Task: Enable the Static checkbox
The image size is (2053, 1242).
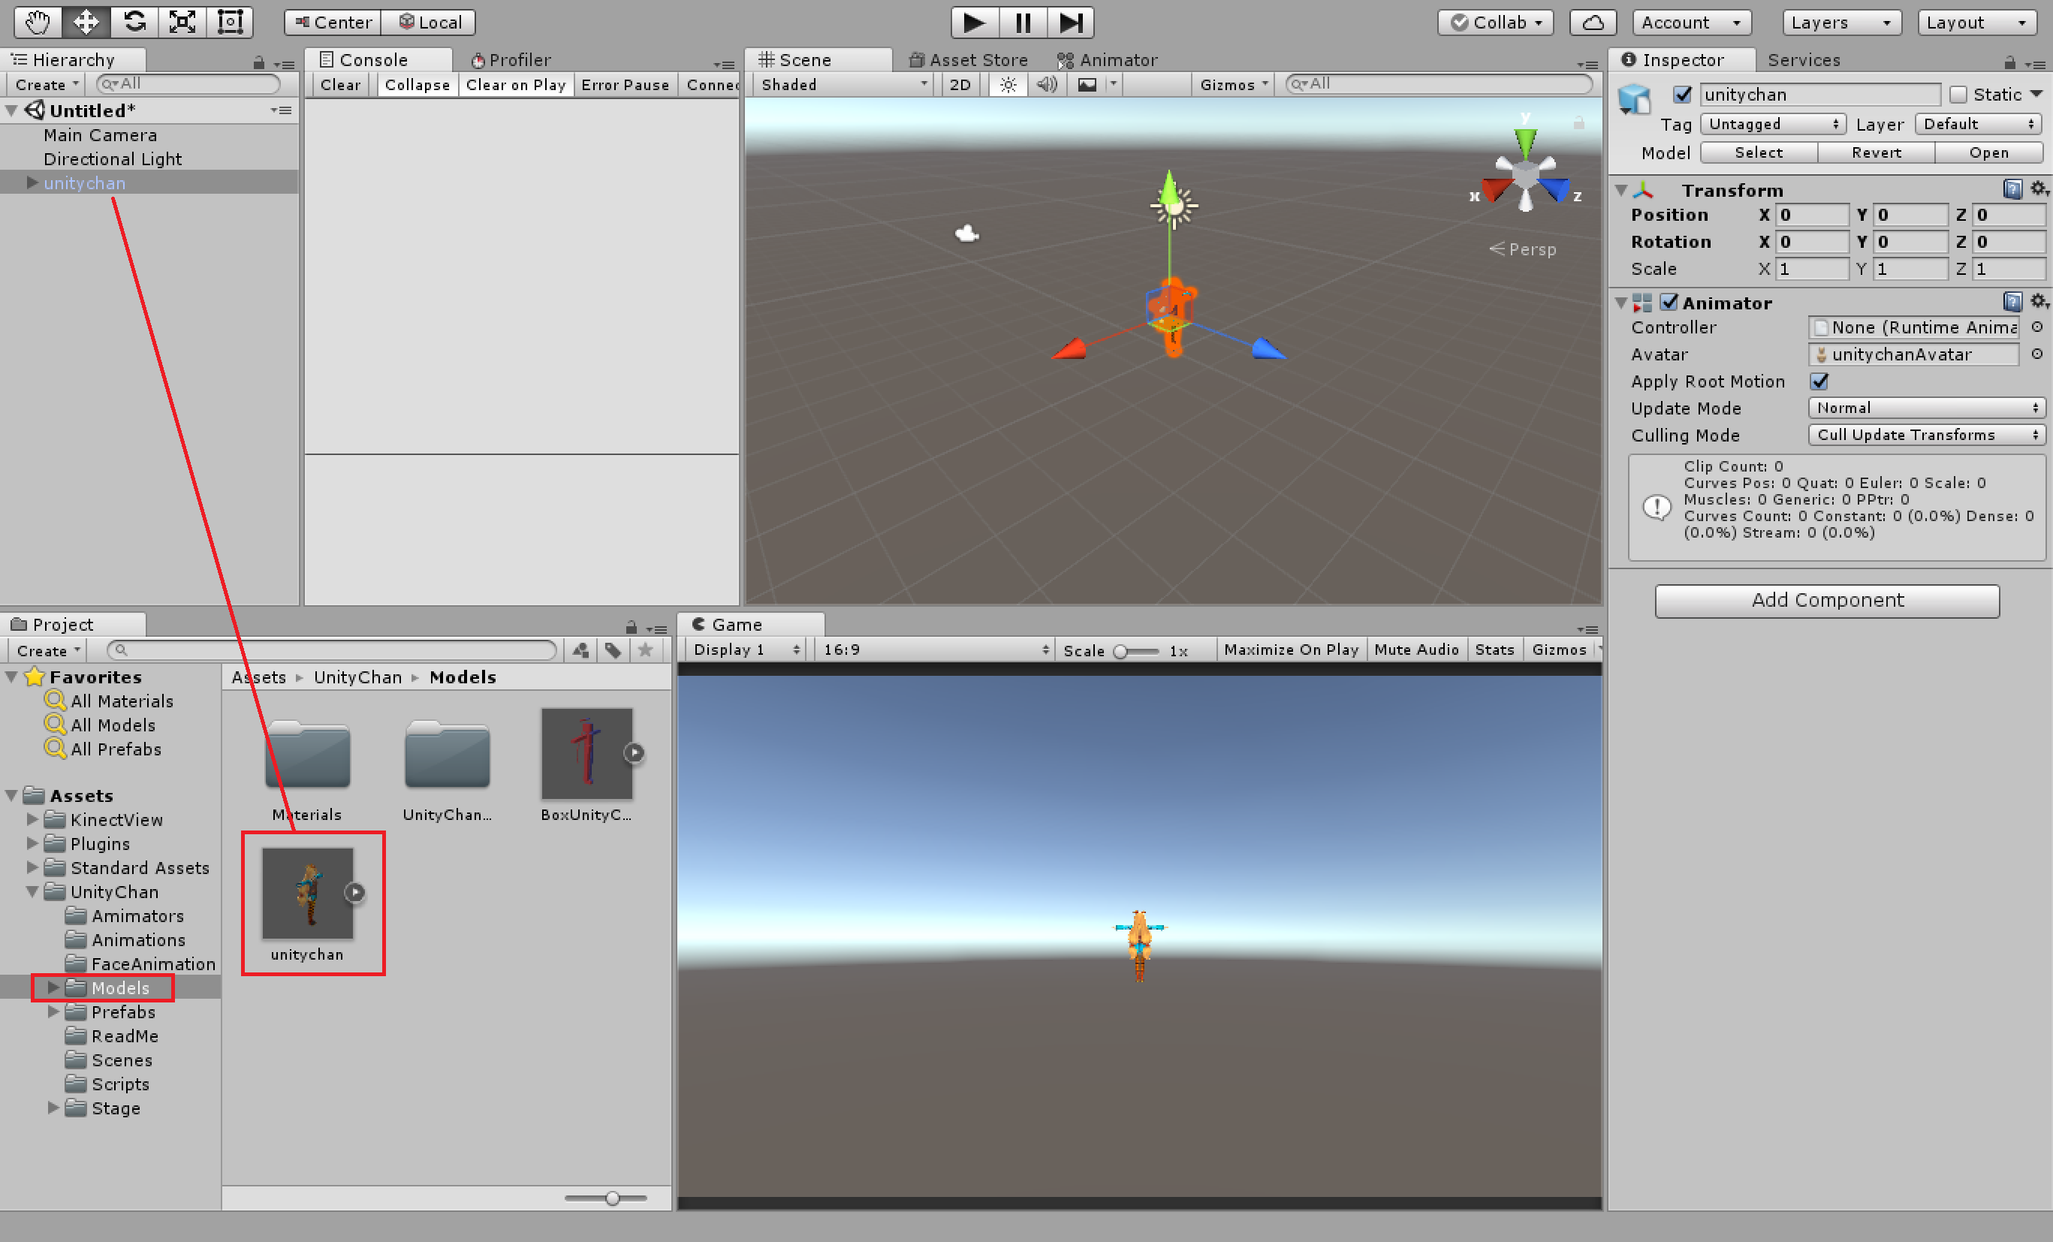Action: [1958, 94]
